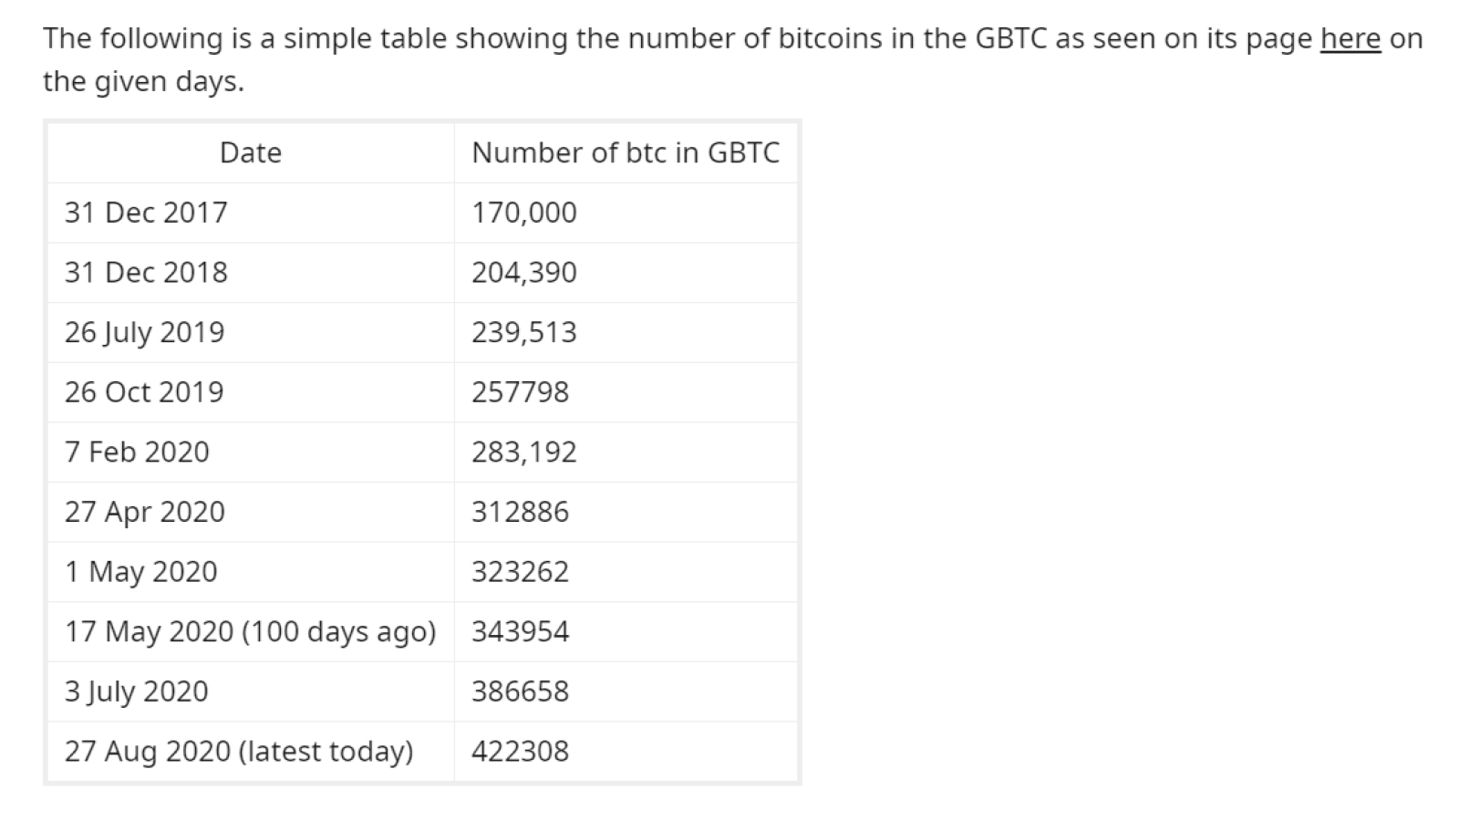Viewport: 1459px width, 821px height.
Task: Select the 31 Dec 2018 date cell
Action: click(x=251, y=273)
